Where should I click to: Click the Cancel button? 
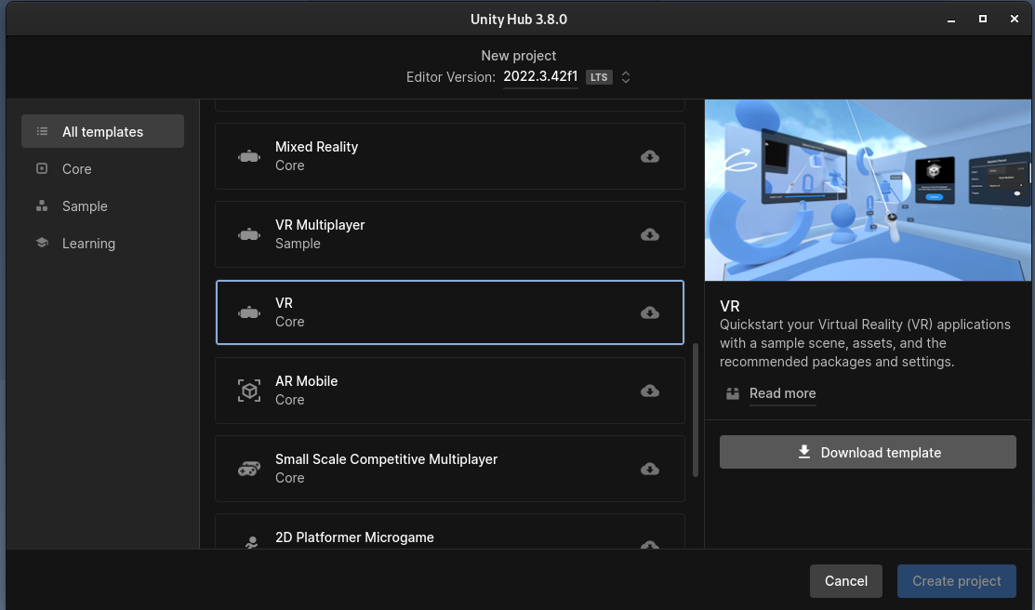845,581
